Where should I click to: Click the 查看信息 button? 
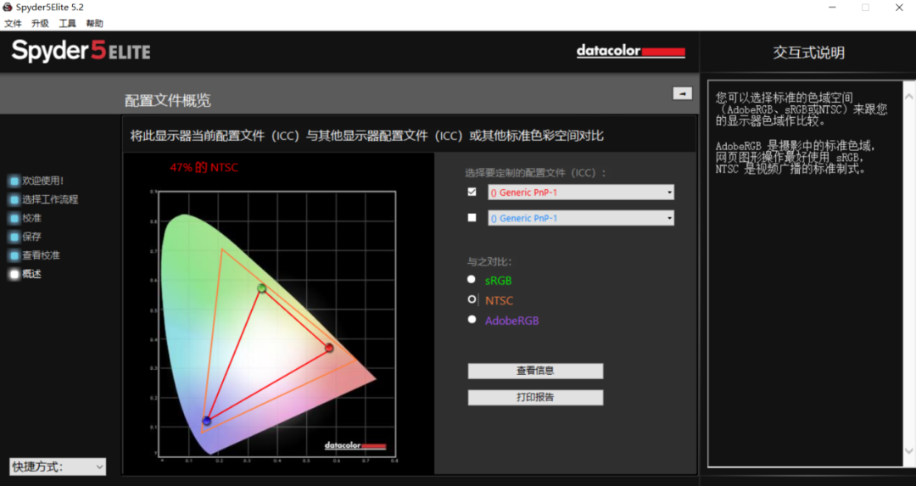pyautogui.click(x=535, y=371)
